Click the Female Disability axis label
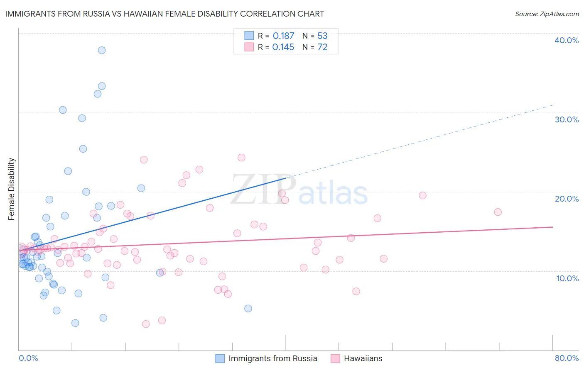The width and height of the screenshot is (584, 370). [11, 189]
